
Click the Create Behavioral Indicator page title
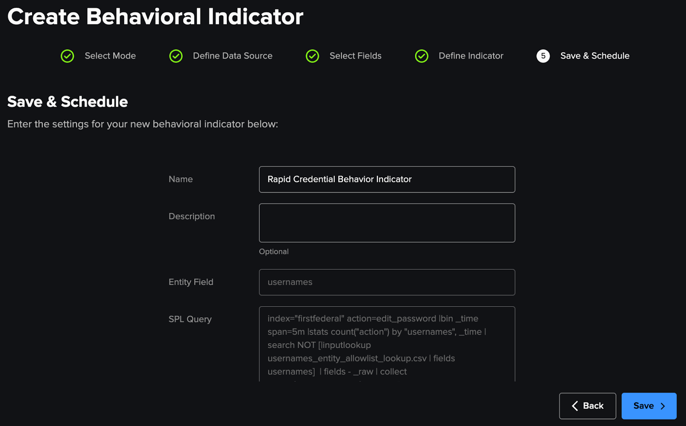point(154,17)
